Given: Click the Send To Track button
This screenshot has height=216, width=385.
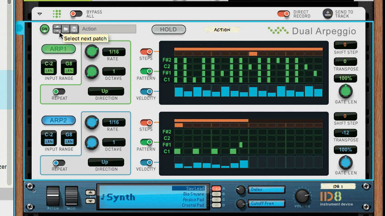Looking at the screenshot, I should pos(327,14).
